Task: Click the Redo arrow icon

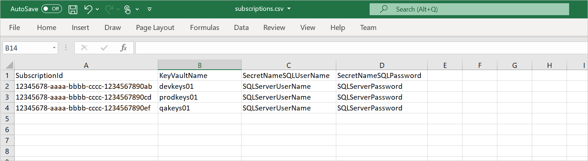Action: point(109,9)
